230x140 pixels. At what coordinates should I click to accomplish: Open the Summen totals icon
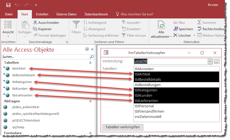point(200,22)
